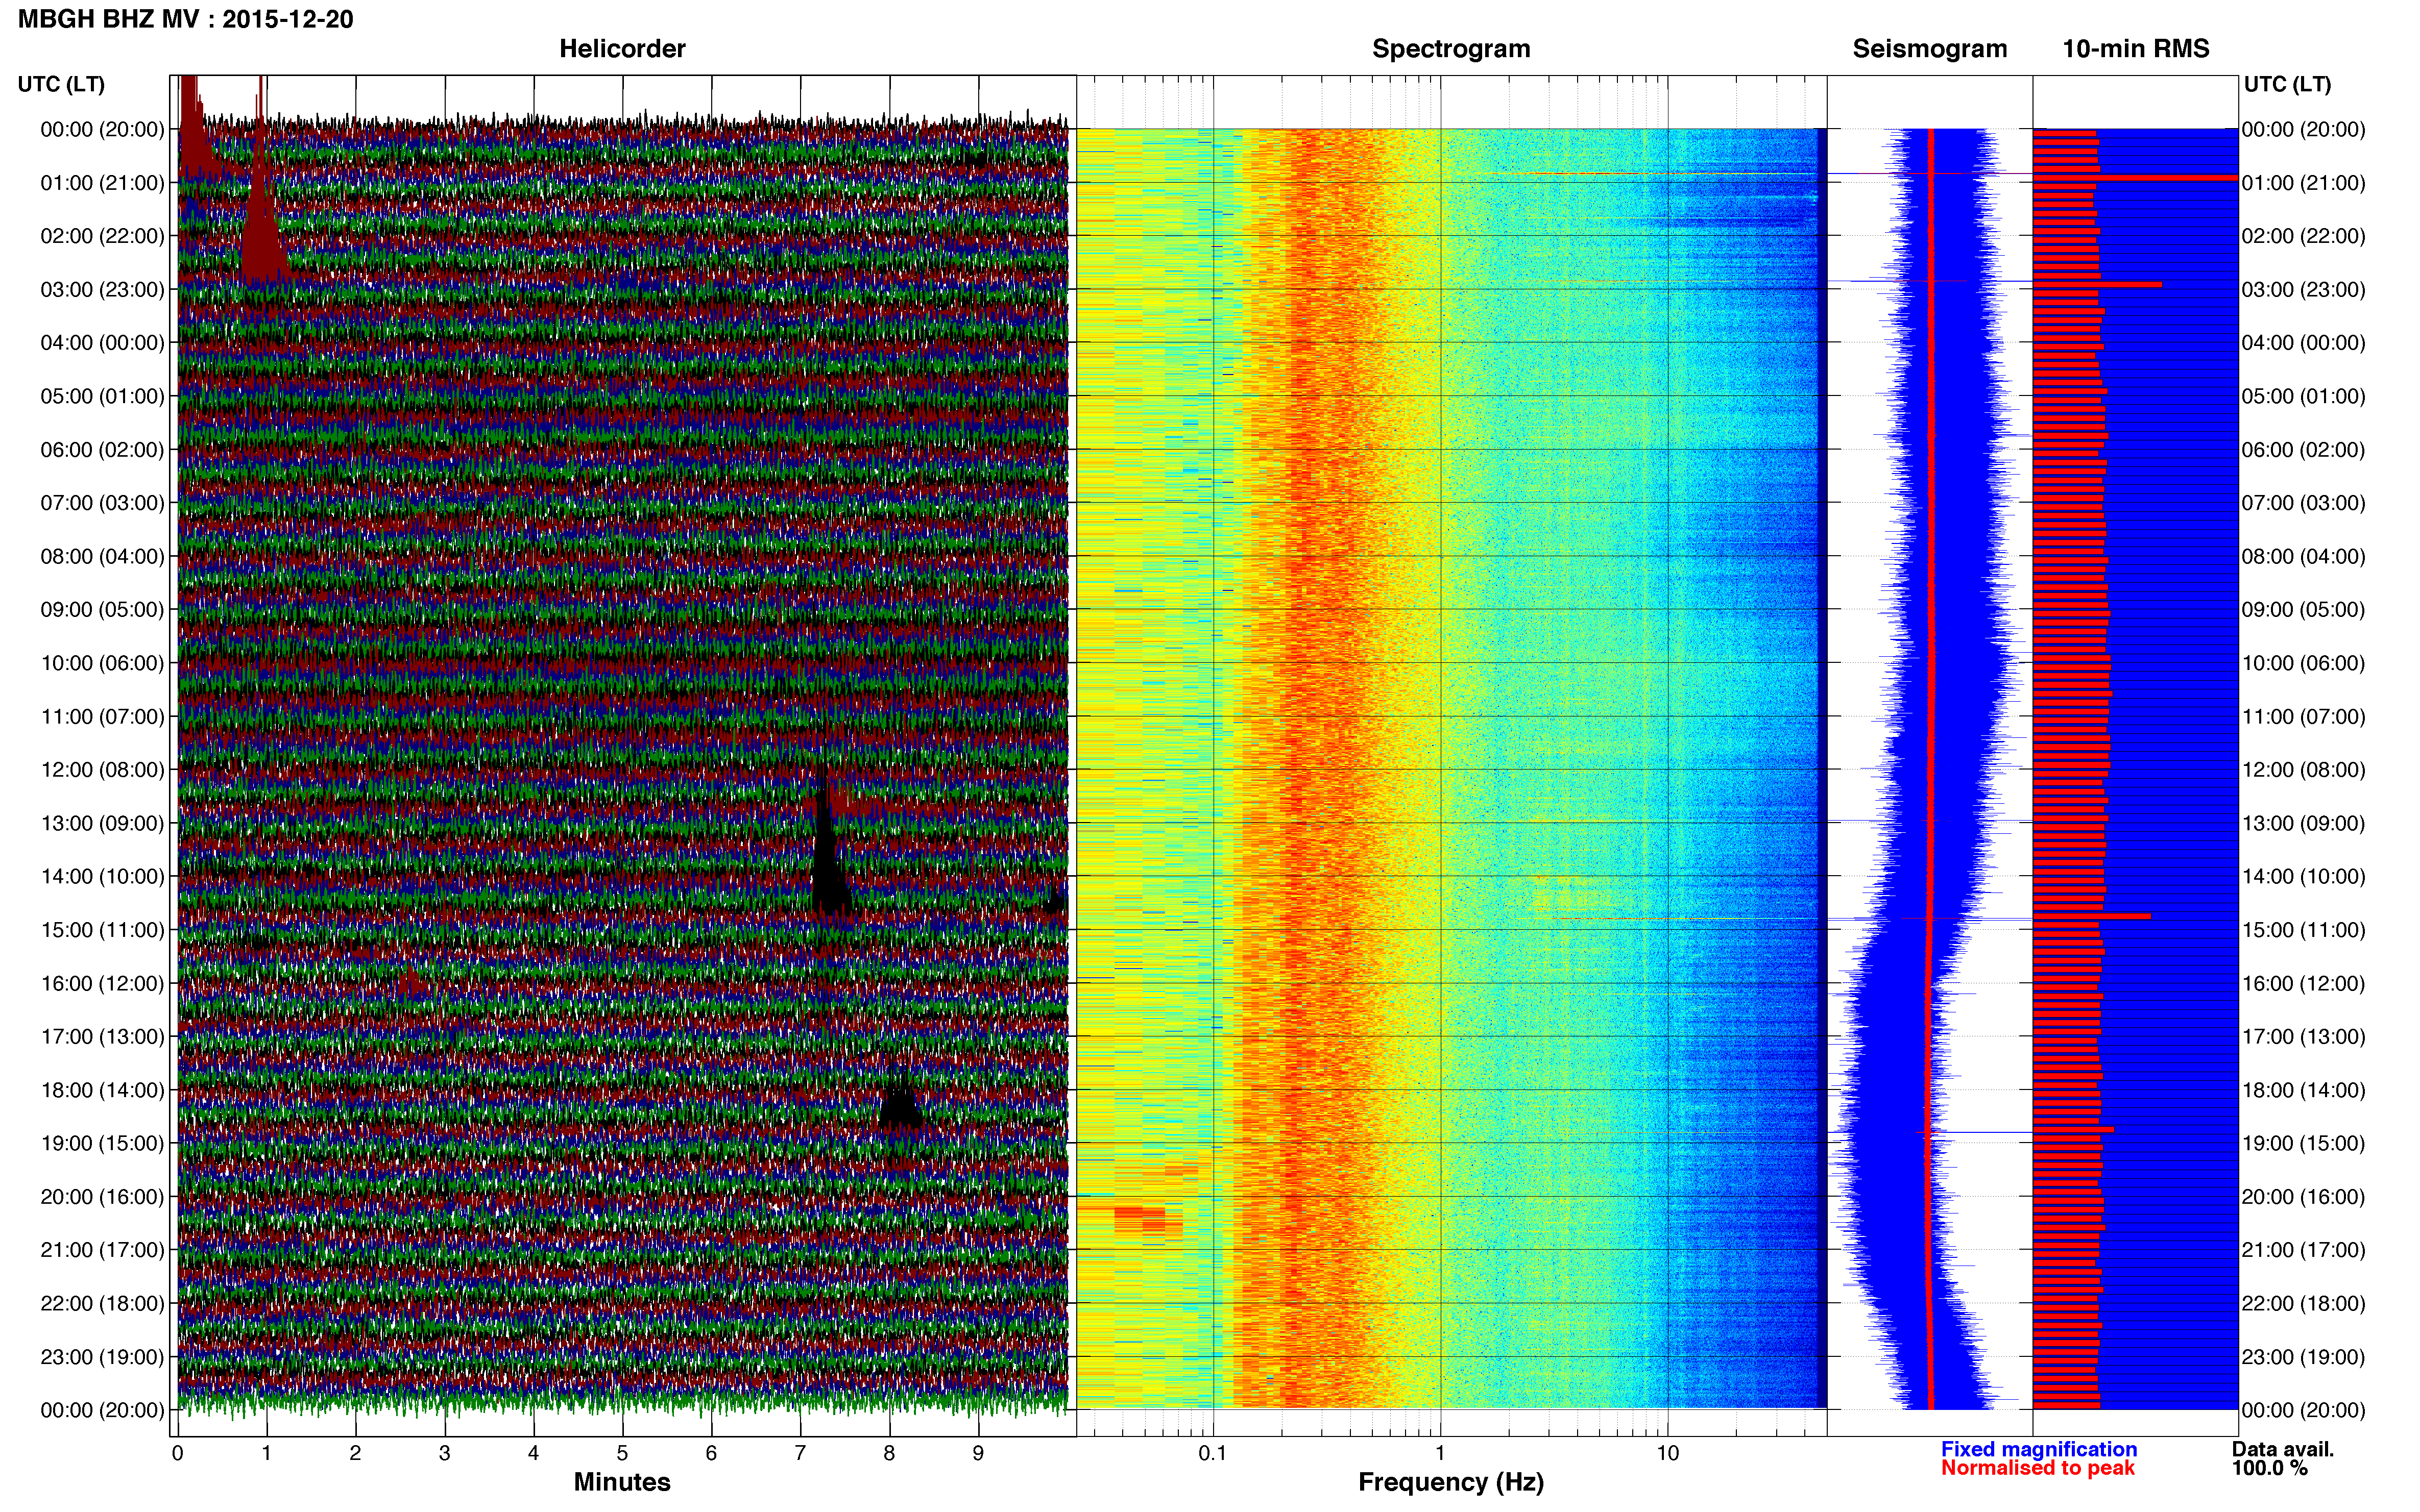Image resolution: width=2420 pixels, height=1512 pixels.
Task: Click the right '17:00 (13:00)' time label
Action: click(x=2303, y=1037)
